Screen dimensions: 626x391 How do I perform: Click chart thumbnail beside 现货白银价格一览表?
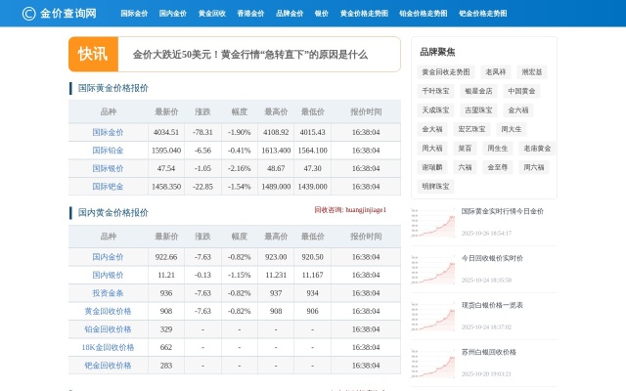point(432,316)
